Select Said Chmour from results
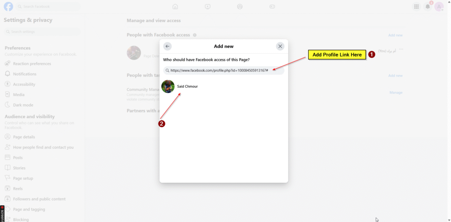451x222 pixels. 187,86
